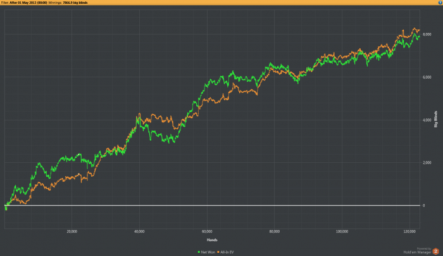Toggle the orange All-In EV legend marker
The height and width of the screenshot is (256, 443).
(218, 252)
